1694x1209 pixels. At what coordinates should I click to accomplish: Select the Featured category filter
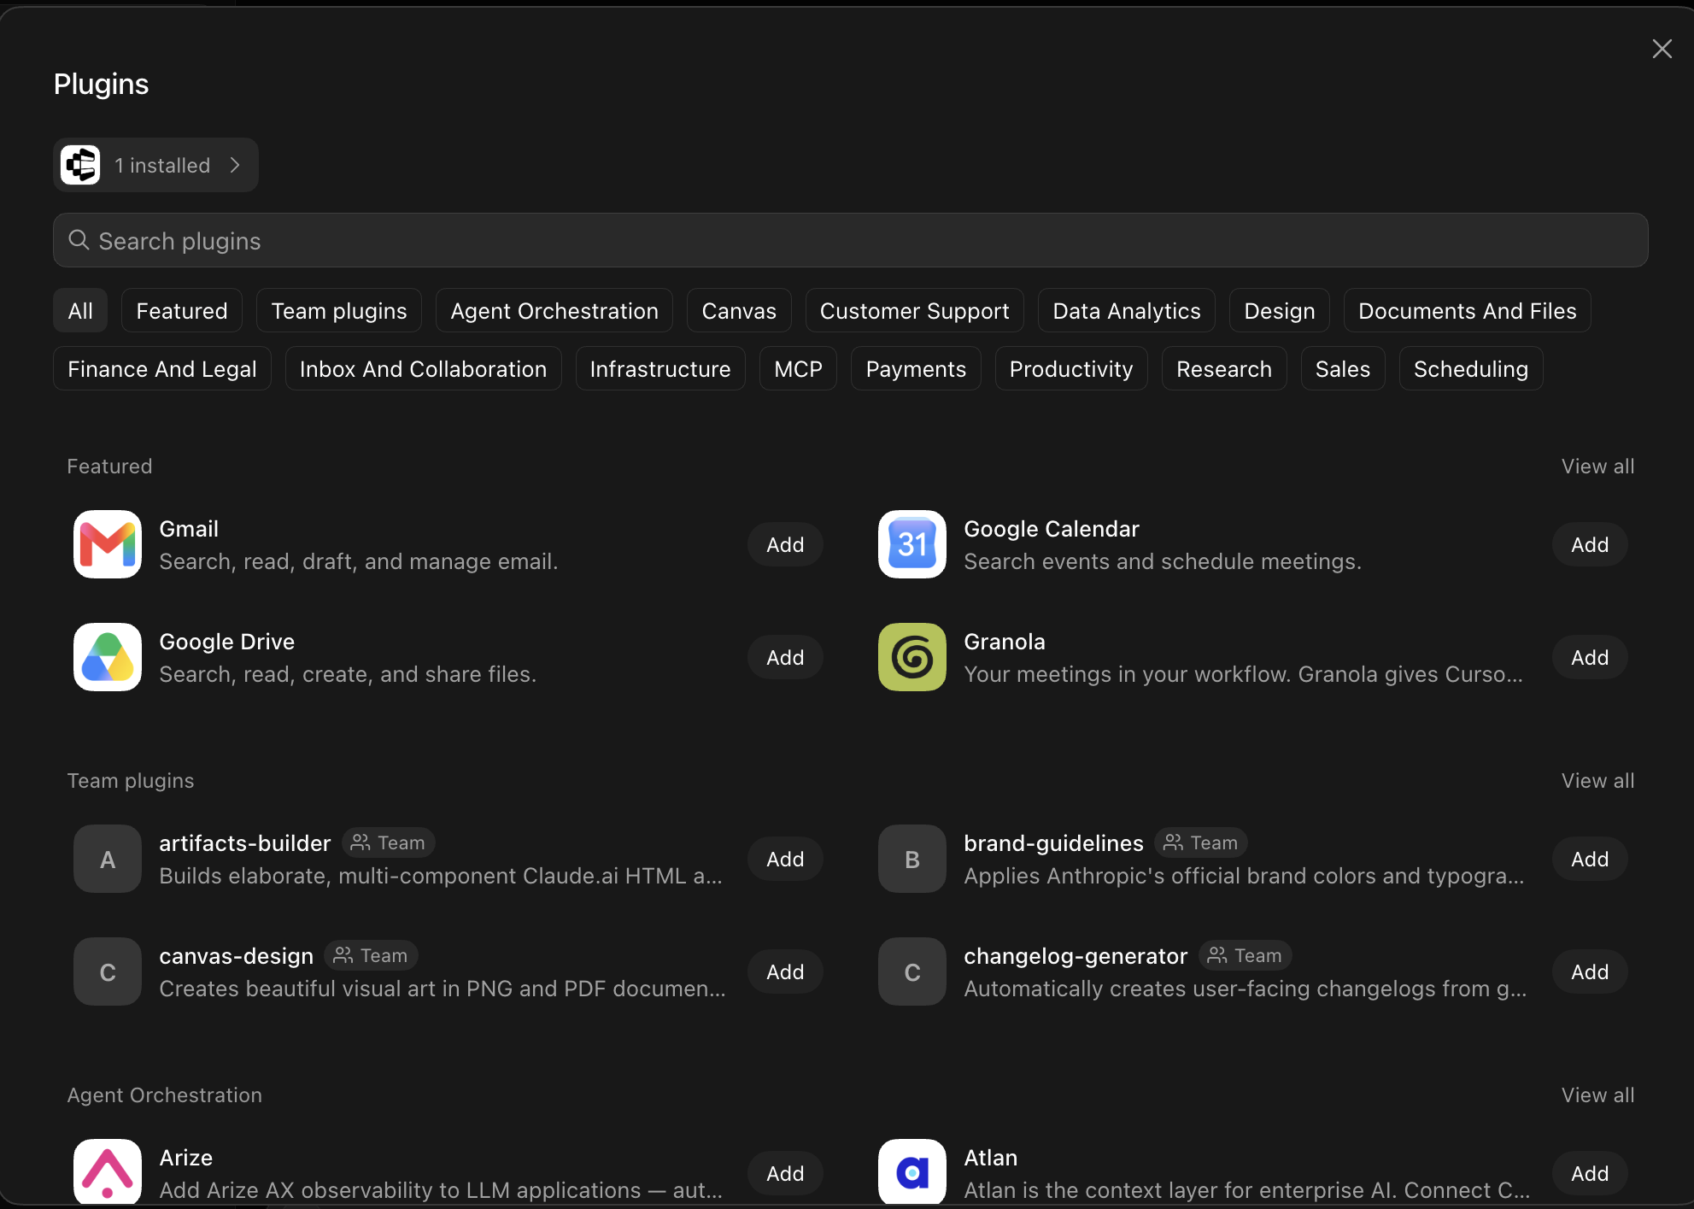[x=182, y=310]
